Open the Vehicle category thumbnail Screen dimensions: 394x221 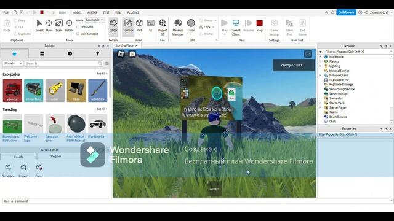[12, 90]
